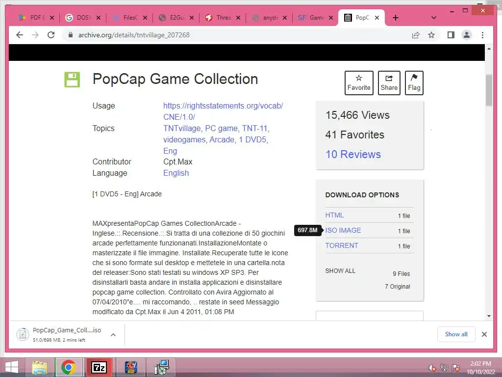The height and width of the screenshot is (377, 502).
Task: Open the tab search chevron
Action: [x=434, y=18]
